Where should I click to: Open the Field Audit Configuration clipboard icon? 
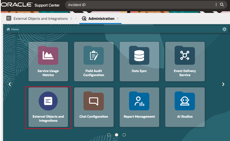tap(94, 55)
